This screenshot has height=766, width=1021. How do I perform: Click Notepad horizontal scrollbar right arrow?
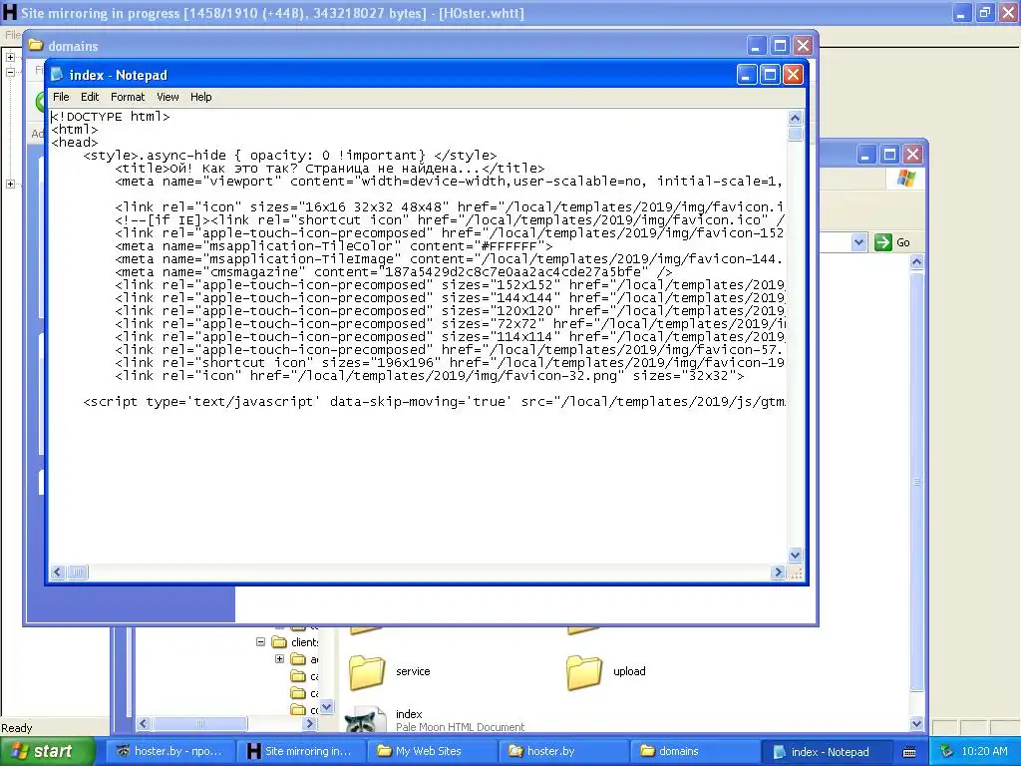778,572
